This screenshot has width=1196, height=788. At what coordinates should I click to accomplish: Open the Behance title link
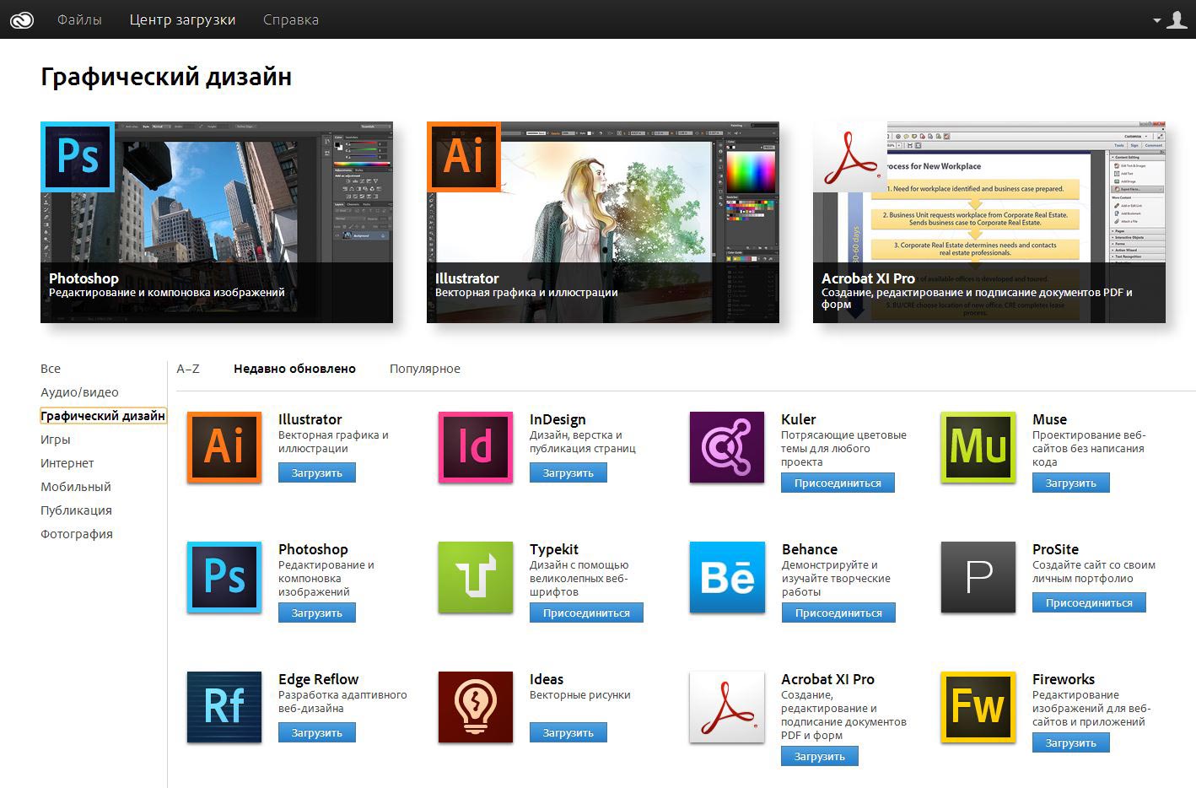810,549
